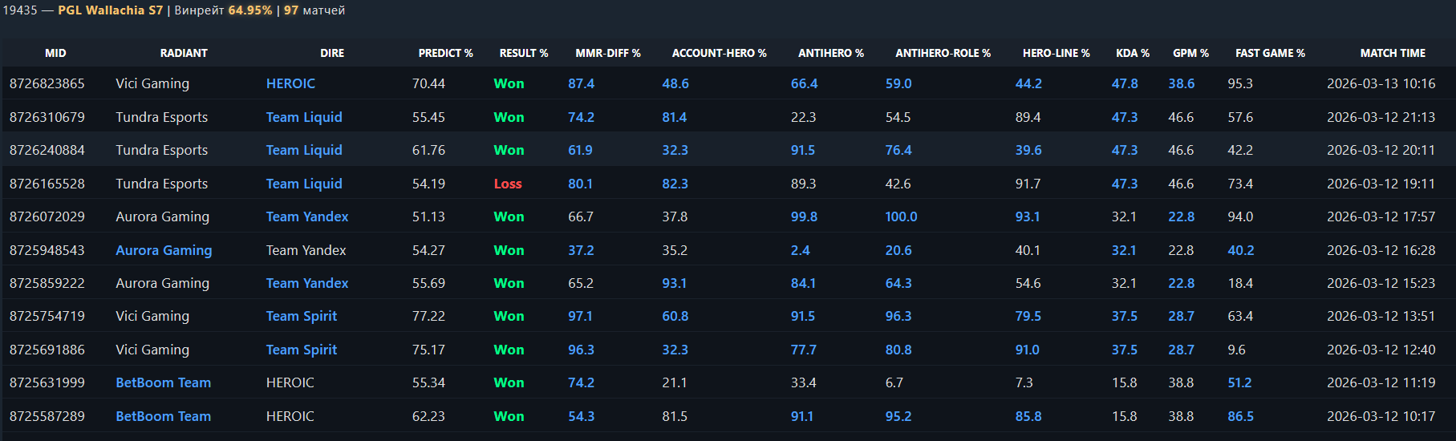
Task: Sort by the DIRE column header
Action: click(332, 53)
